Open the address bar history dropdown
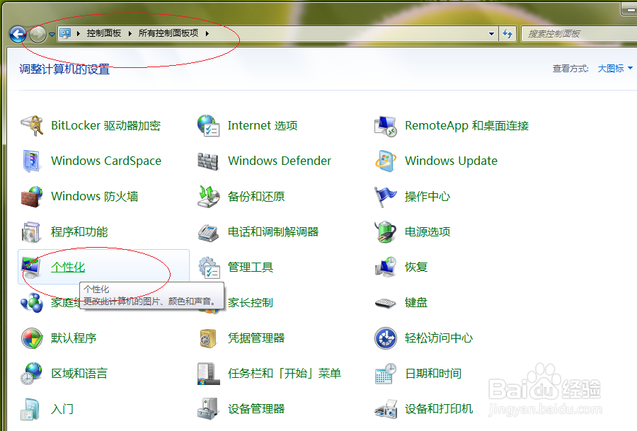 [491, 34]
